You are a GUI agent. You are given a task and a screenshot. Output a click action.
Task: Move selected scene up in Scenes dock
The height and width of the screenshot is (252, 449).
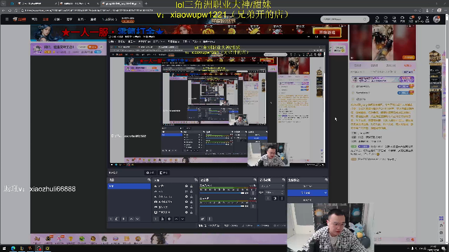131,219
